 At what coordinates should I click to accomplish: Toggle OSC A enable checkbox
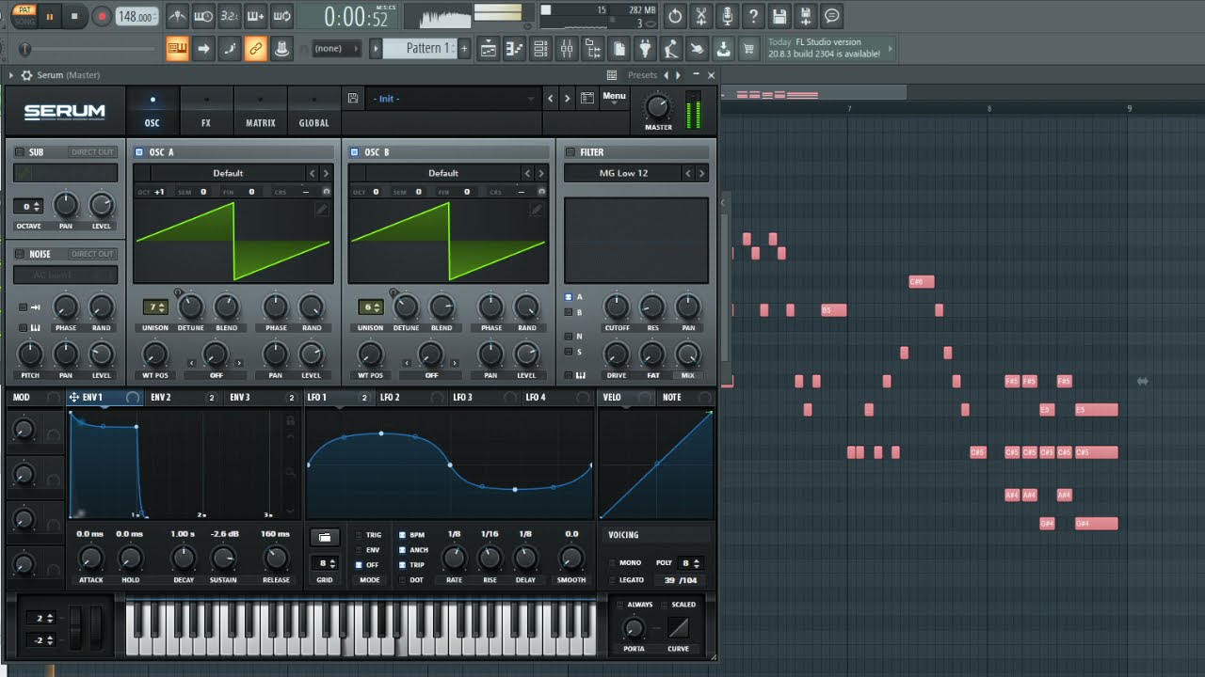139,152
